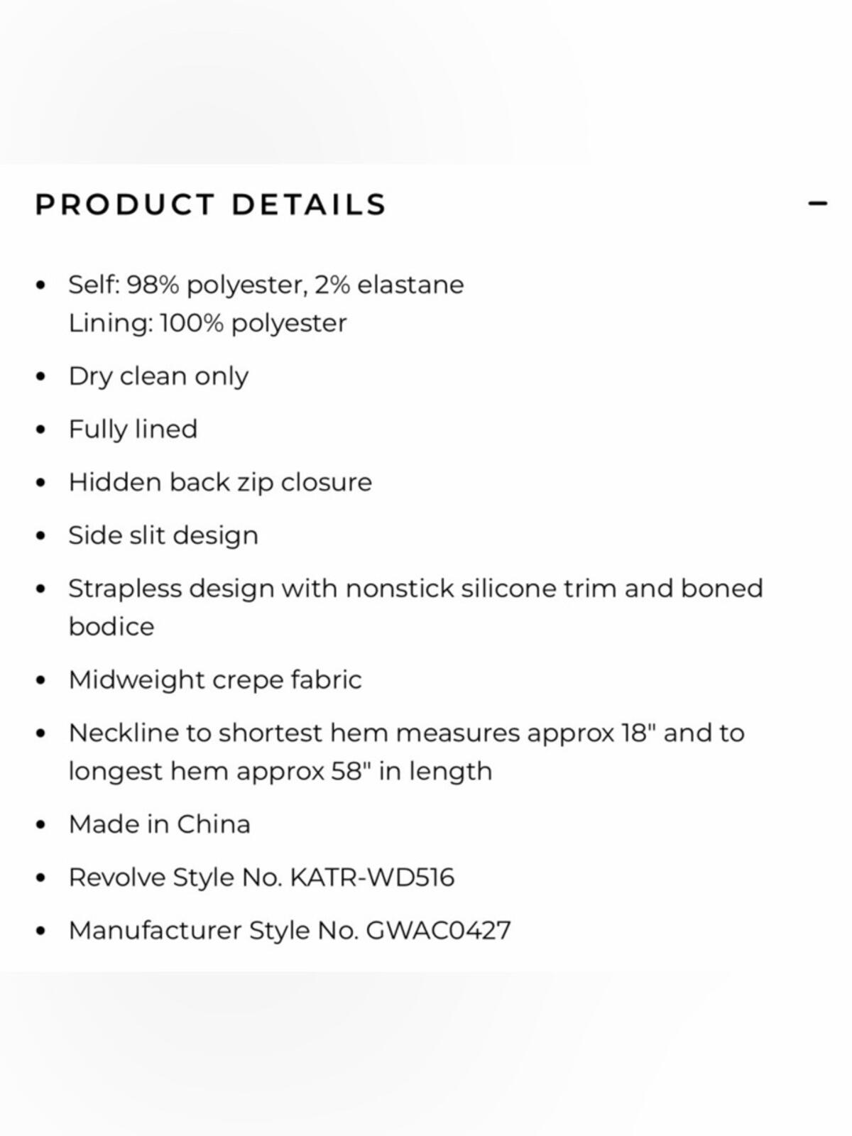Viewport: 852px width, 1136px height.
Task: Click Manufacturer Style No. GWAC0427
Action: coord(290,931)
